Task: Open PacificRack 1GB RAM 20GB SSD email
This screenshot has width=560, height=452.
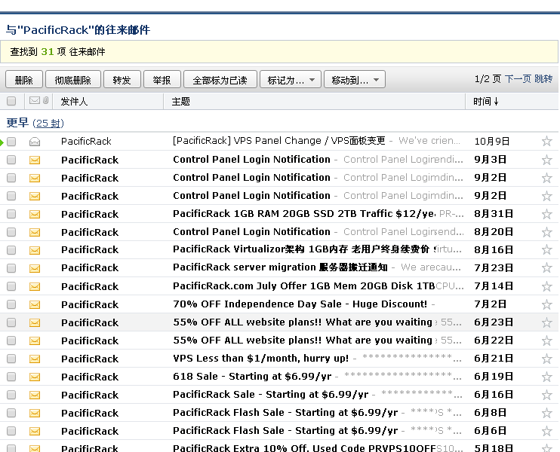Action: pos(304,213)
